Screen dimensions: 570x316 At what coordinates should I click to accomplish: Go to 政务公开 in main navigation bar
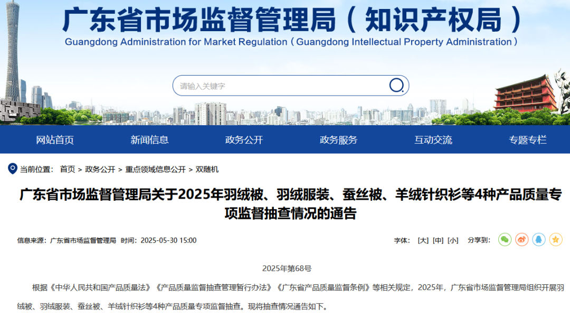[244, 140]
